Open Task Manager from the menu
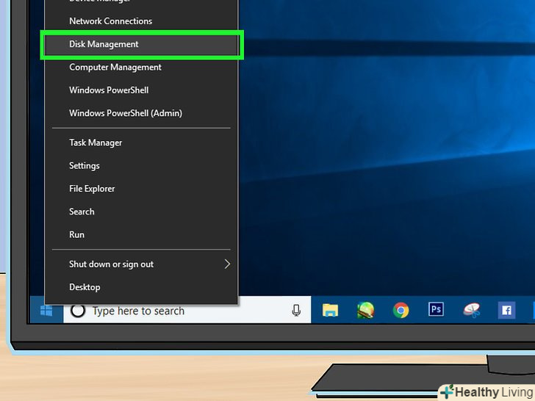Viewport: 535px width, 401px height. tap(96, 142)
